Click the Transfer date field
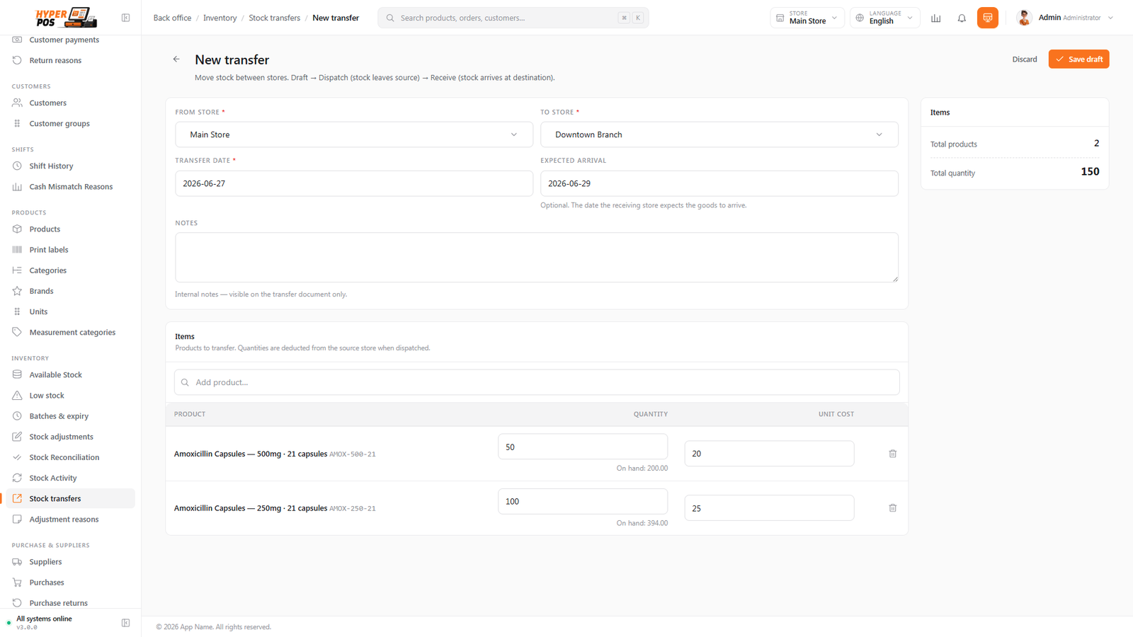The width and height of the screenshot is (1133, 637). tap(354, 183)
